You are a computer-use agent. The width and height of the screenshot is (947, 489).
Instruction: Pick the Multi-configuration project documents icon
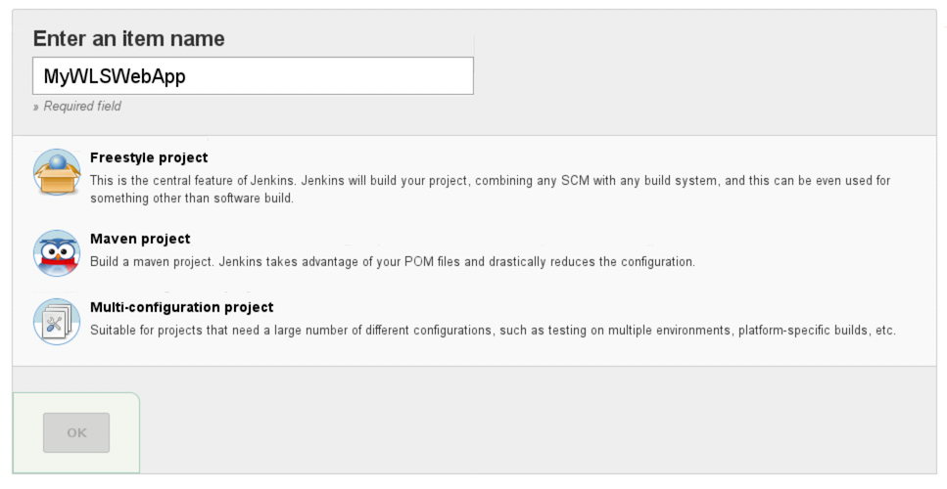[x=57, y=322]
